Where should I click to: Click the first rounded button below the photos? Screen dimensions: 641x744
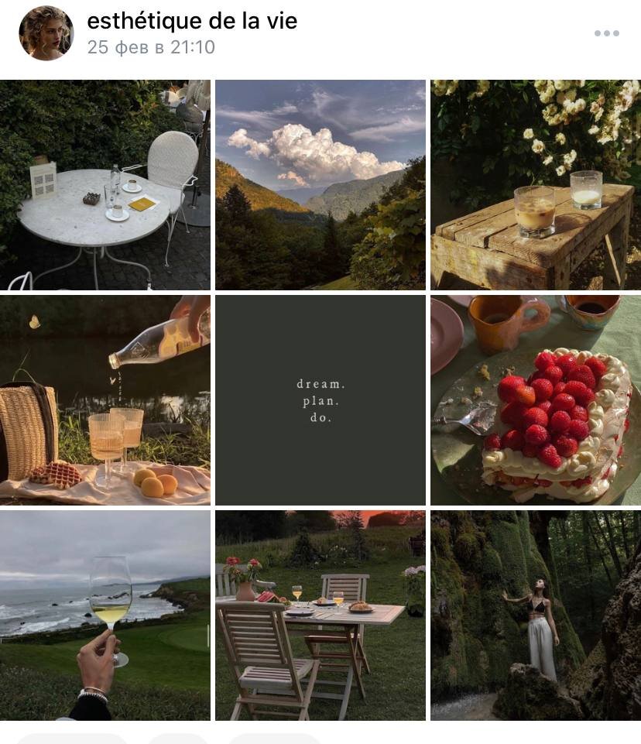[x=71, y=739]
